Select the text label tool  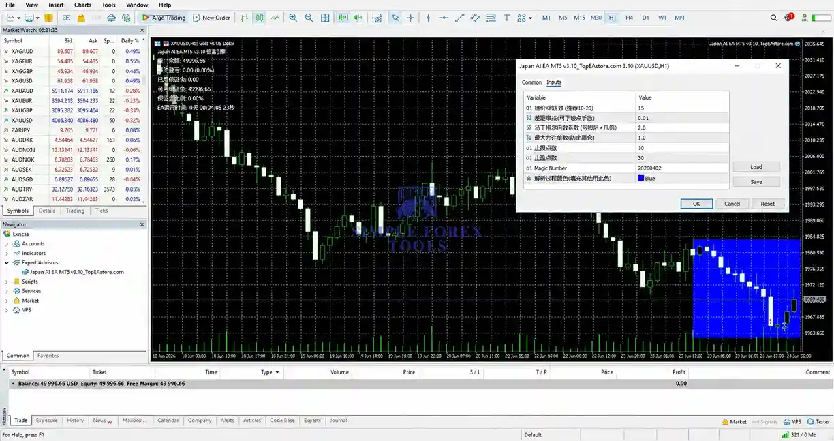pyautogui.click(x=508, y=18)
